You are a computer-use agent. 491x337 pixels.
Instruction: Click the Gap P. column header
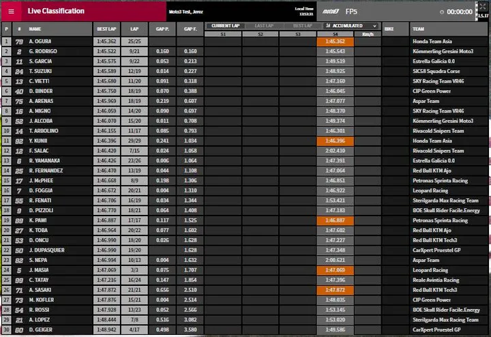pos(162,29)
